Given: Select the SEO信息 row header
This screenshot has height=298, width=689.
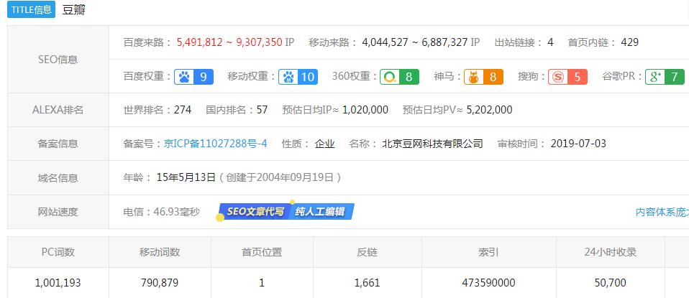Looking at the screenshot, I should click(58, 60).
